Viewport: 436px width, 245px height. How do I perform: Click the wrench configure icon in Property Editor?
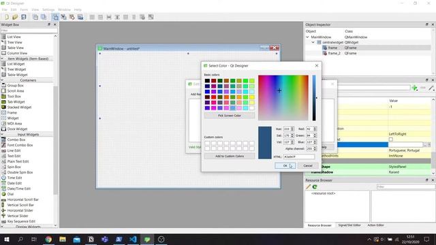click(431, 88)
